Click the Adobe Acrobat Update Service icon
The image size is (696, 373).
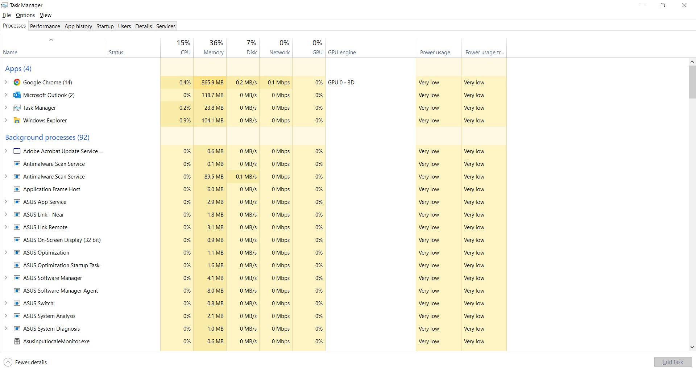(17, 151)
